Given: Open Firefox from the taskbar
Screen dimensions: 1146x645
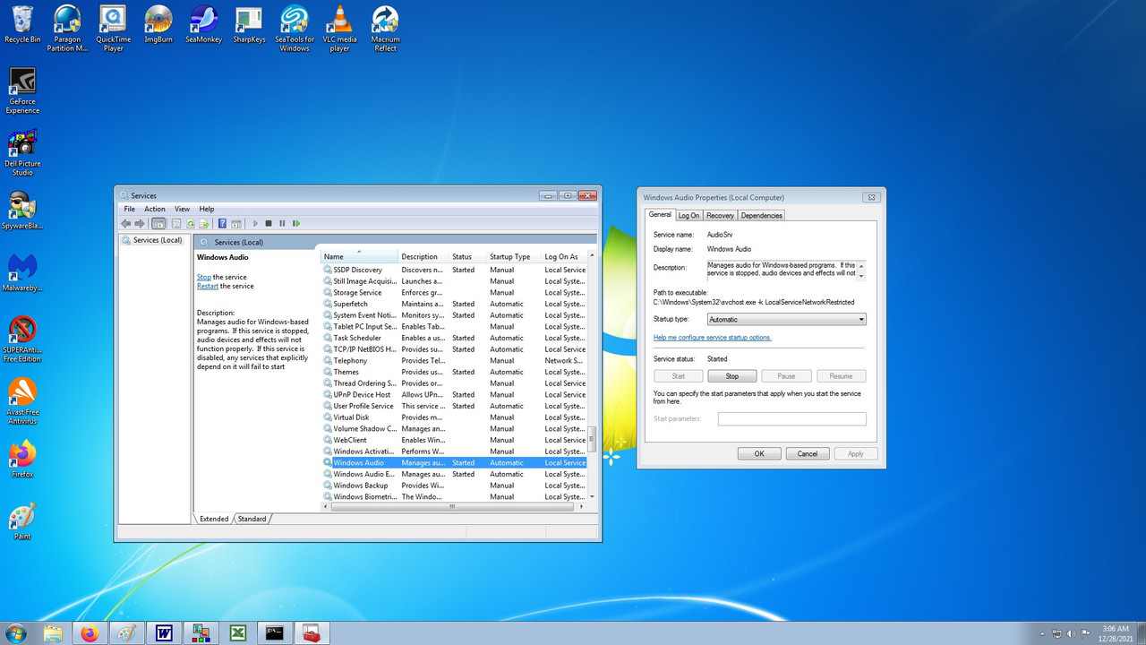Looking at the screenshot, I should pyautogui.click(x=90, y=633).
